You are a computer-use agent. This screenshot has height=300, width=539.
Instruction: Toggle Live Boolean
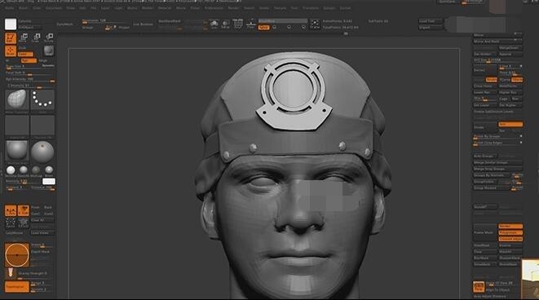[x=143, y=24]
